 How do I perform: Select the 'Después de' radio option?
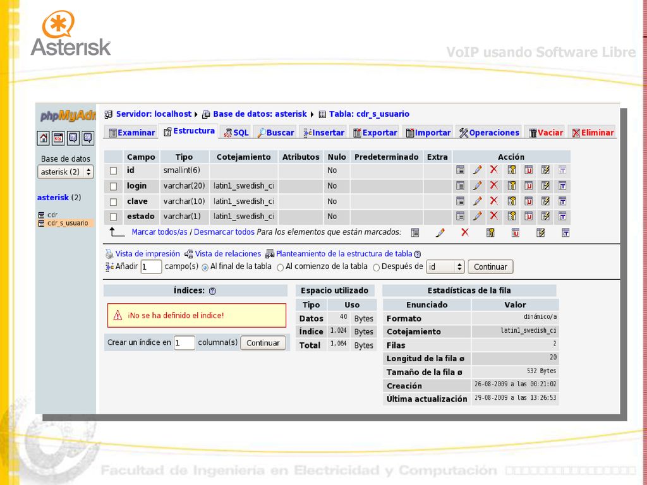377,268
